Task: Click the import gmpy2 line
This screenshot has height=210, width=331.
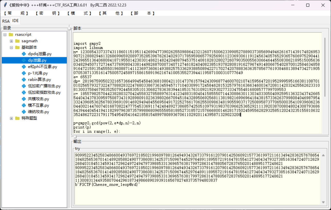Action: click(87, 44)
